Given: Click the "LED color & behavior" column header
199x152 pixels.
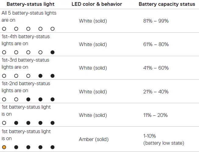Looking at the screenshot, I should tap(97, 4).
